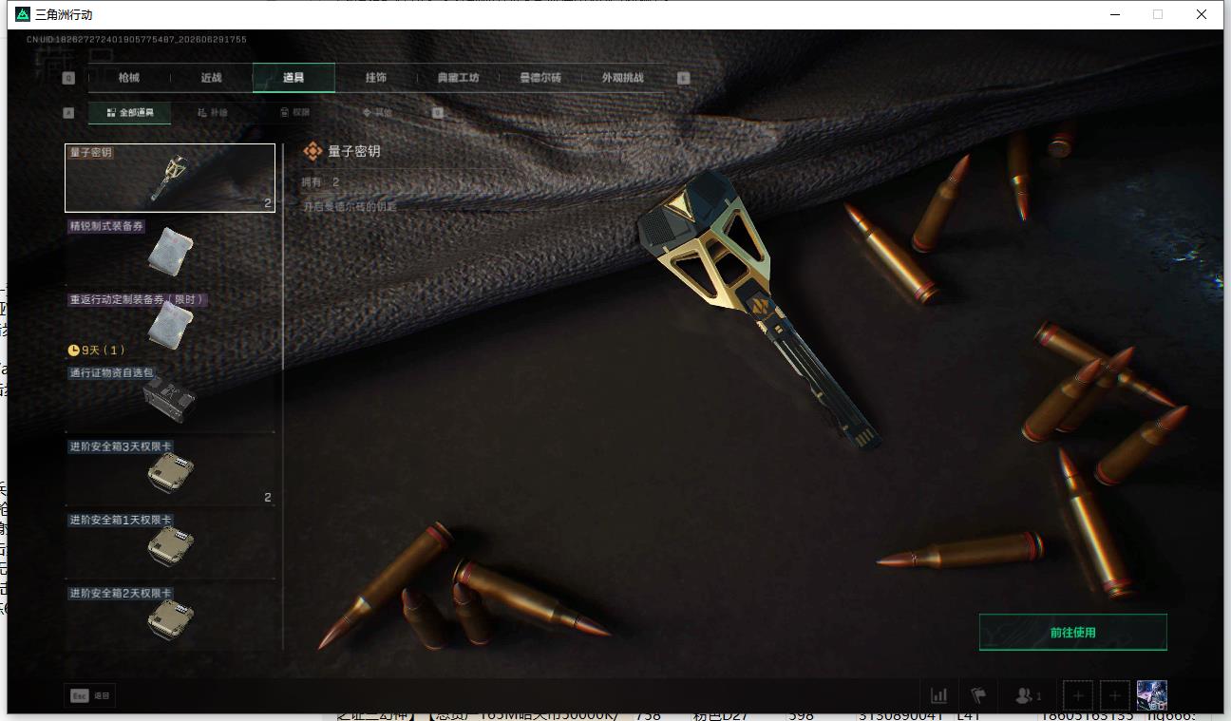Select the 通行证物资自选包 item
The height and width of the screenshot is (721, 1231).
click(x=170, y=398)
